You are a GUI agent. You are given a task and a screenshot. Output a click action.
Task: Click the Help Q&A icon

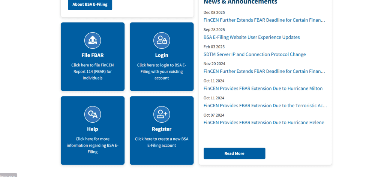(93, 114)
